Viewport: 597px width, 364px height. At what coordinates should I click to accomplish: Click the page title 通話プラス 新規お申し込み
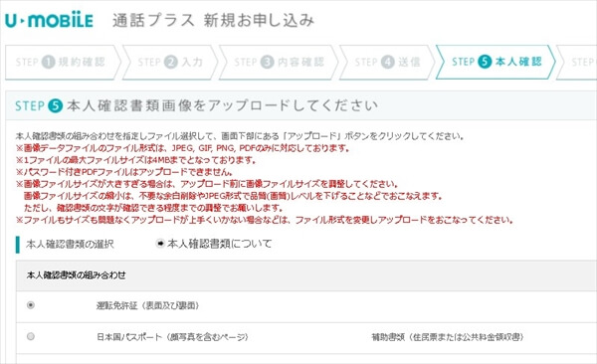[x=213, y=20]
